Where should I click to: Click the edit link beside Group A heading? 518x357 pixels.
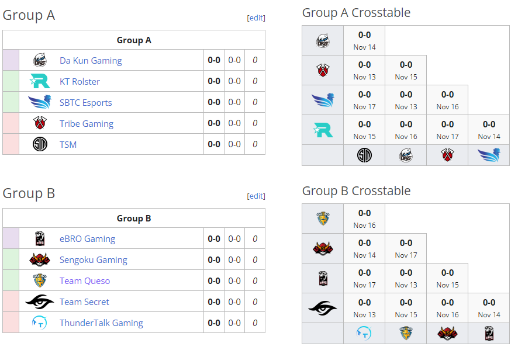(256, 18)
